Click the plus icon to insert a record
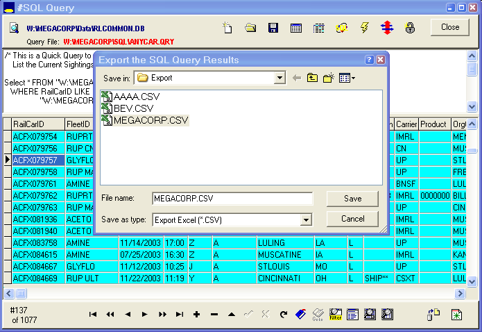 tap(197, 315)
